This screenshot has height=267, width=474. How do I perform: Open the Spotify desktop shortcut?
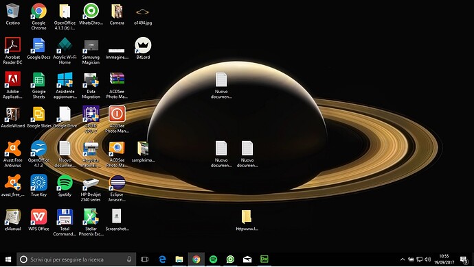coord(65,186)
